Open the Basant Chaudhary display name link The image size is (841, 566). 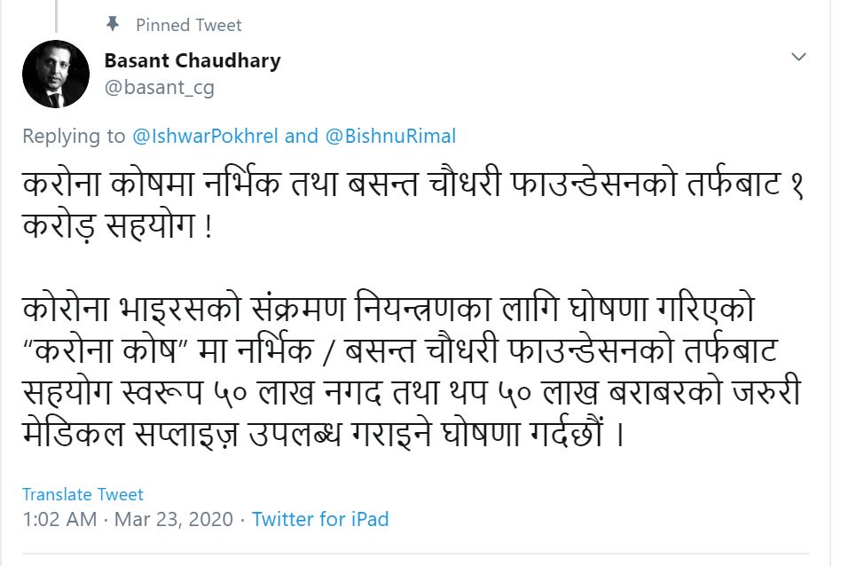193,60
